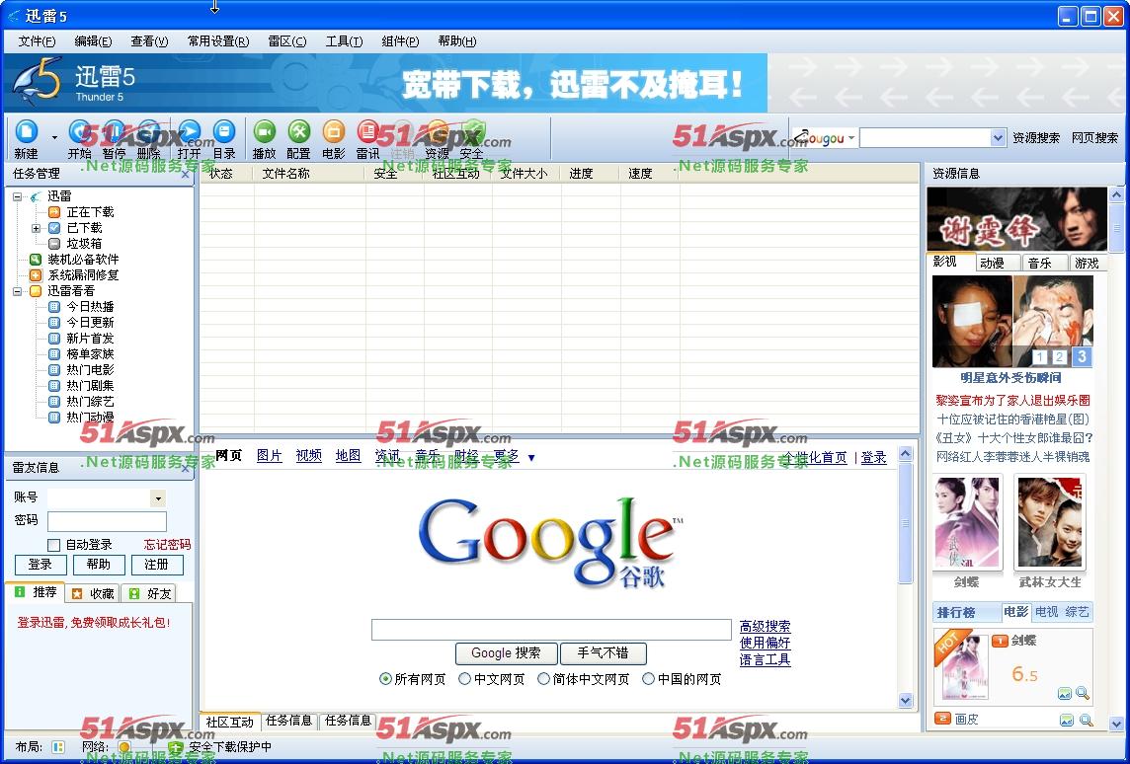Close the 任务管理 panel with its X
1130x764 pixels.
click(x=186, y=175)
